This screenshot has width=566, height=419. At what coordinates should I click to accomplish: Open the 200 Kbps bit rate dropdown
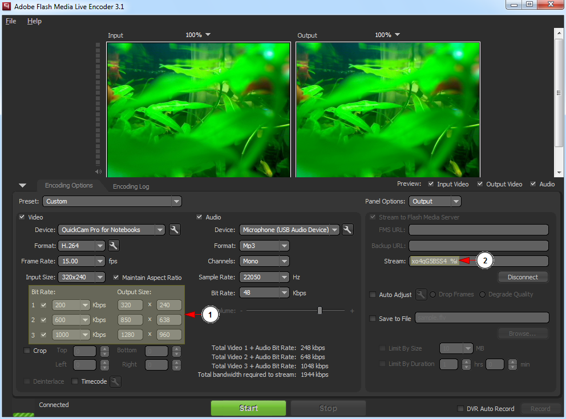71,305
